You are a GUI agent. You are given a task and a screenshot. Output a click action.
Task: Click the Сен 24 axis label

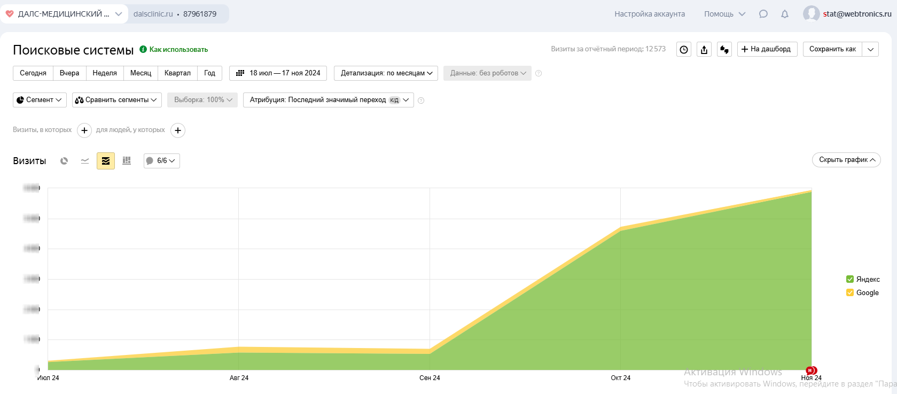point(430,378)
